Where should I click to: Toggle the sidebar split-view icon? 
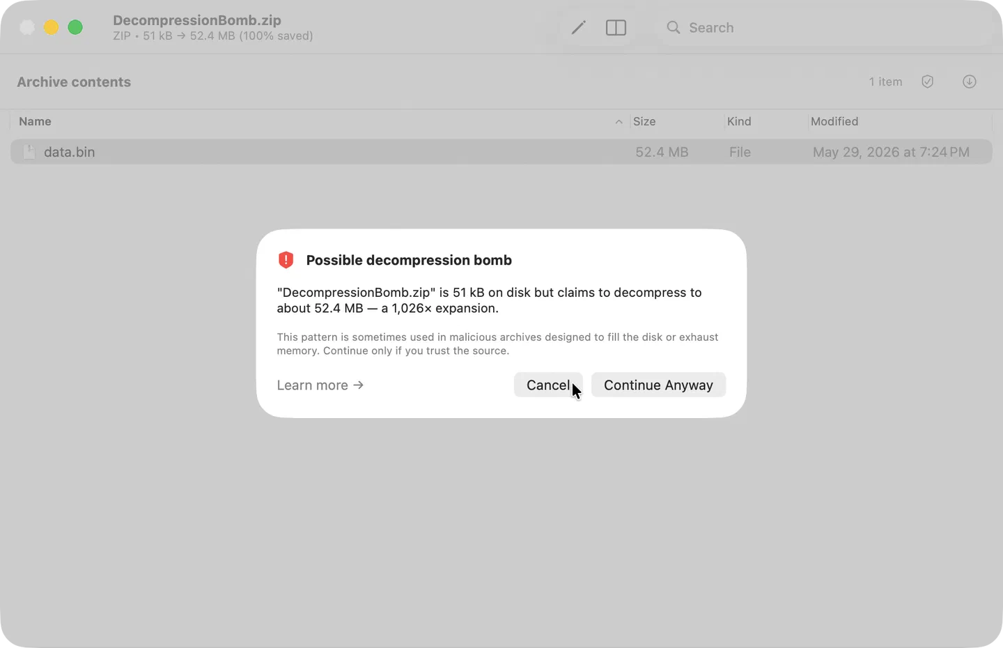(x=616, y=28)
